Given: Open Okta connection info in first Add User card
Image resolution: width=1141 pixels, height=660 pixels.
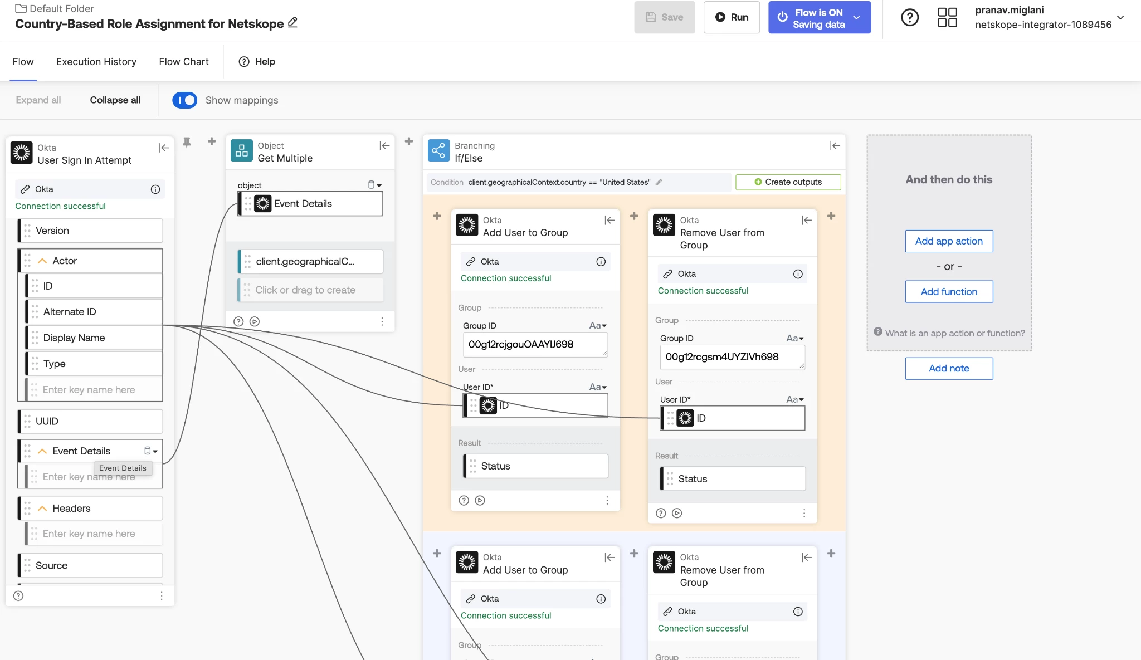Looking at the screenshot, I should tap(601, 262).
